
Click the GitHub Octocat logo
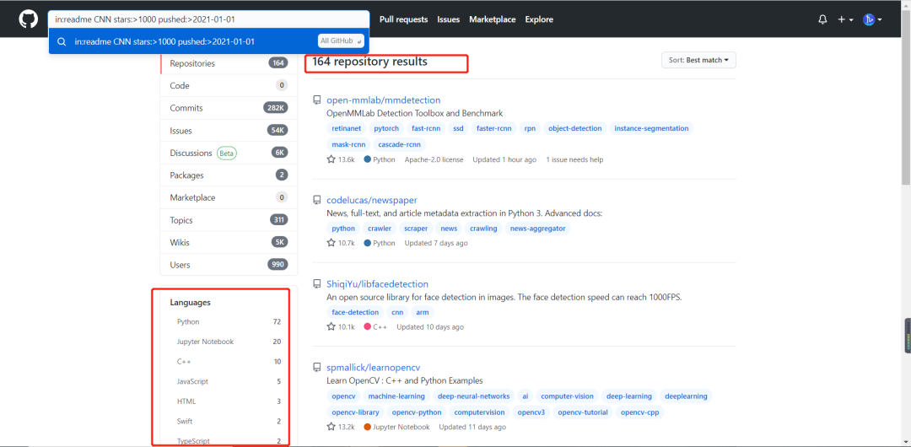pos(28,19)
